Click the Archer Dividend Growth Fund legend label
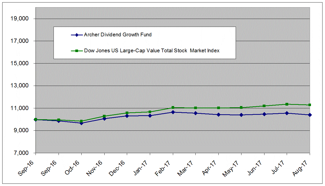This screenshot has width=325, height=186. pyautogui.click(x=118, y=35)
